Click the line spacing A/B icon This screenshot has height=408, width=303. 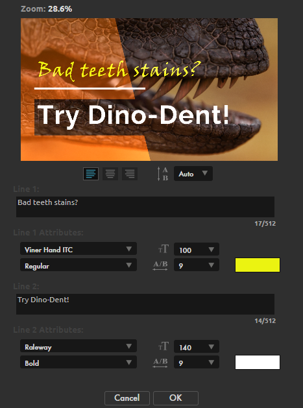(x=163, y=174)
